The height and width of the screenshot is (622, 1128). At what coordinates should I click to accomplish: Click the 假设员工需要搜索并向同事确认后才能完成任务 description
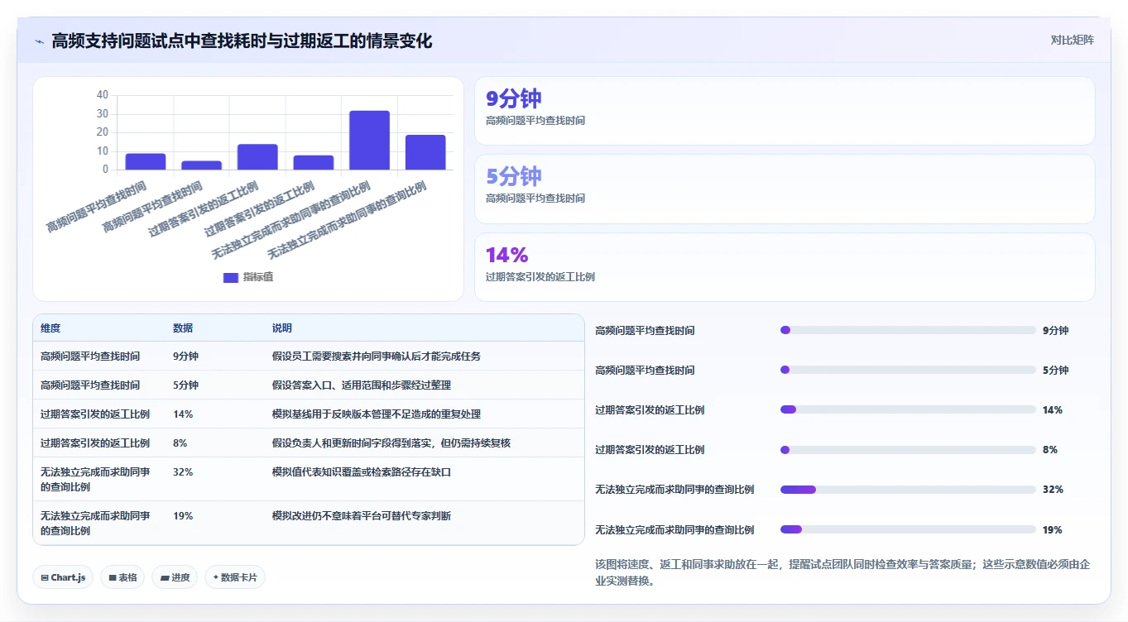(x=377, y=356)
